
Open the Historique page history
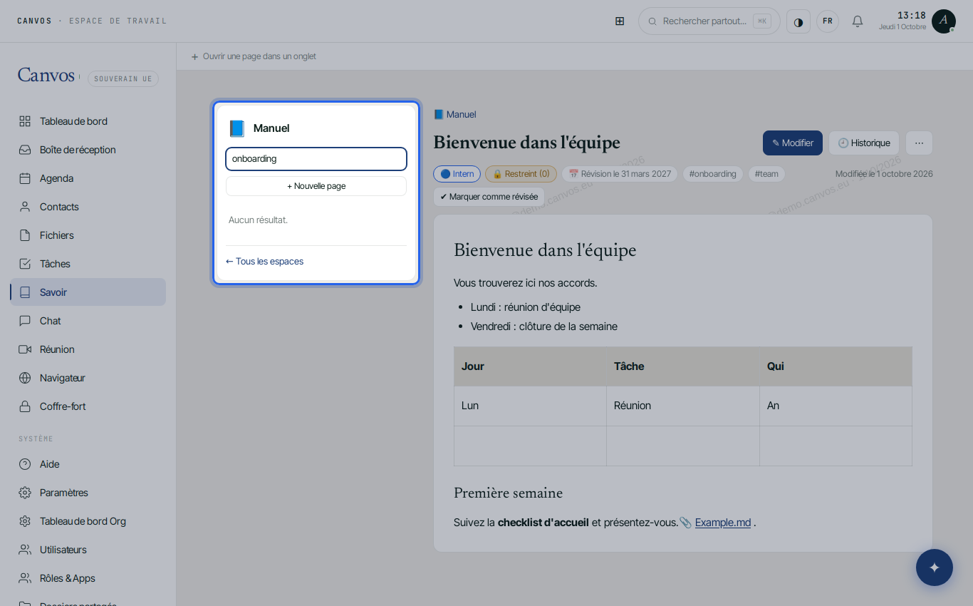click(x=864, y=143)
